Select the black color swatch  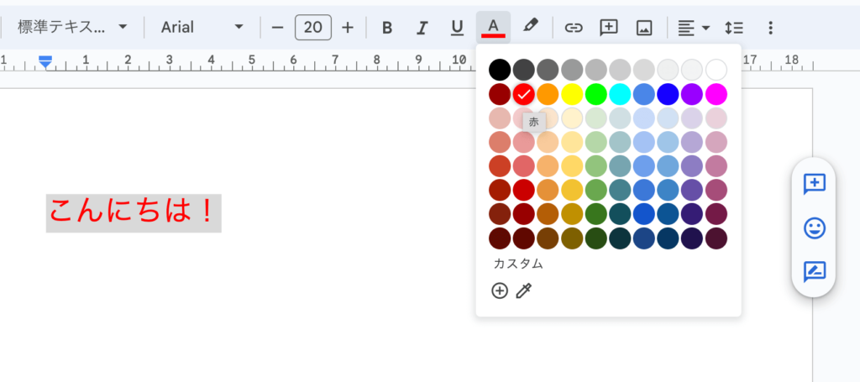tap(500, 69)
